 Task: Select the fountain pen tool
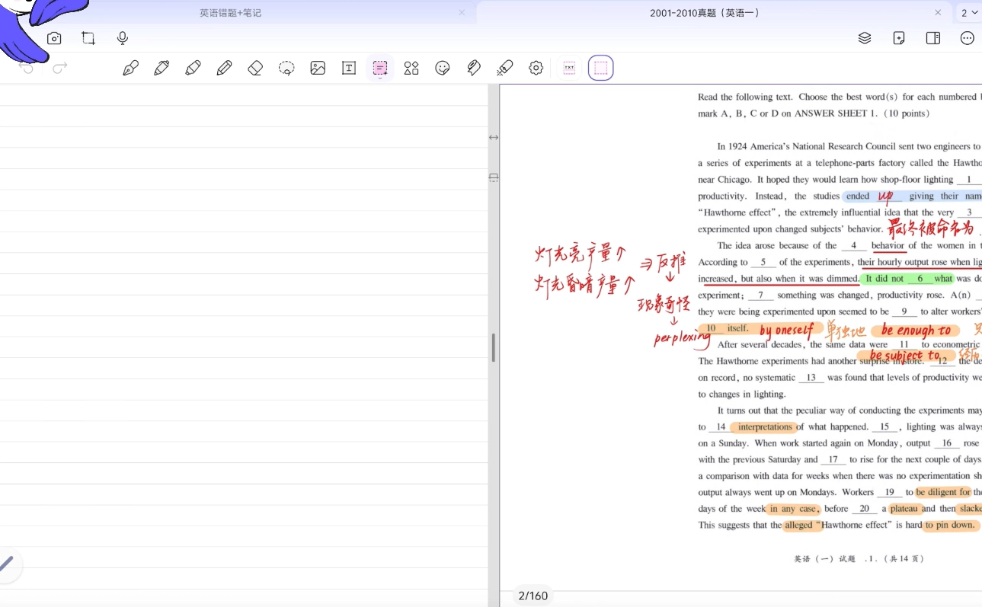130,69
